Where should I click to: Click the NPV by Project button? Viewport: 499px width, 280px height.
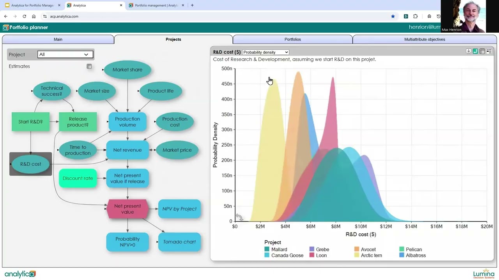click(x=179, y=209)
